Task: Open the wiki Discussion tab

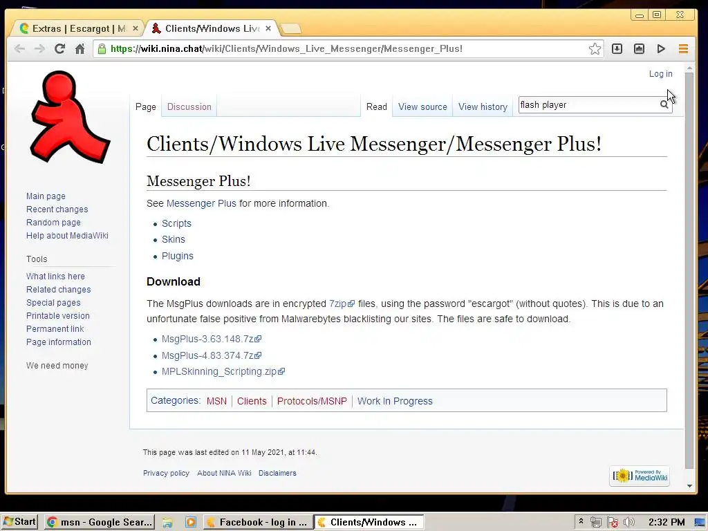Action: (x=189, y=107)
